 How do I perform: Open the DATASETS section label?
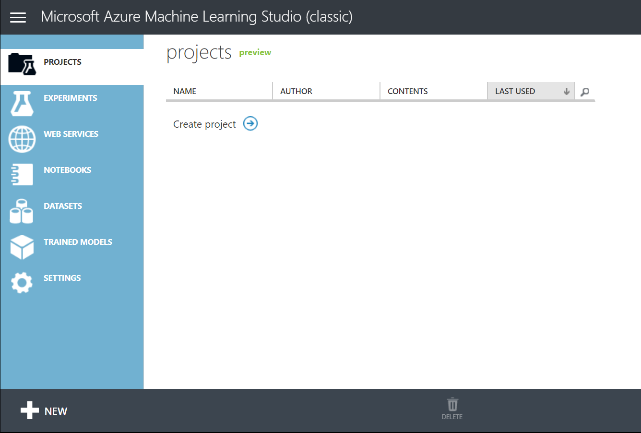pyautogui.click(x=63, y=206)
